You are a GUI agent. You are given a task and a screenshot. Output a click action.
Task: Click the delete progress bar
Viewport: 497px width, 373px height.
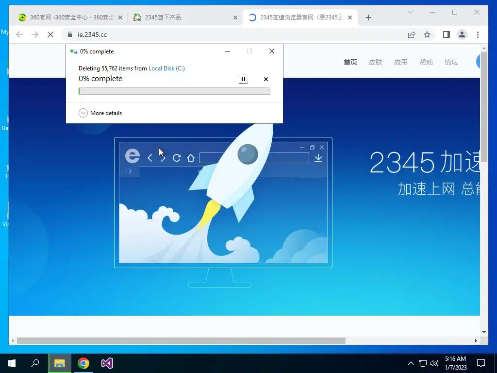(174, 91)
